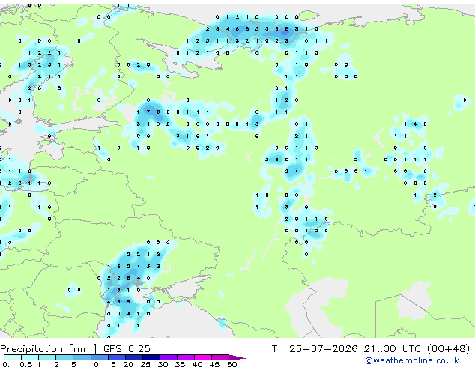475x367 pixels.
Task: Click the '30' legend scale label
Action: pyautogui.click(x=163, y=364)
